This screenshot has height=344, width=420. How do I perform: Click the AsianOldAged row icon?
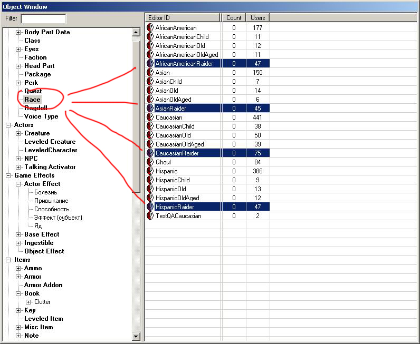pyautogui.click(x=150, y=99)
